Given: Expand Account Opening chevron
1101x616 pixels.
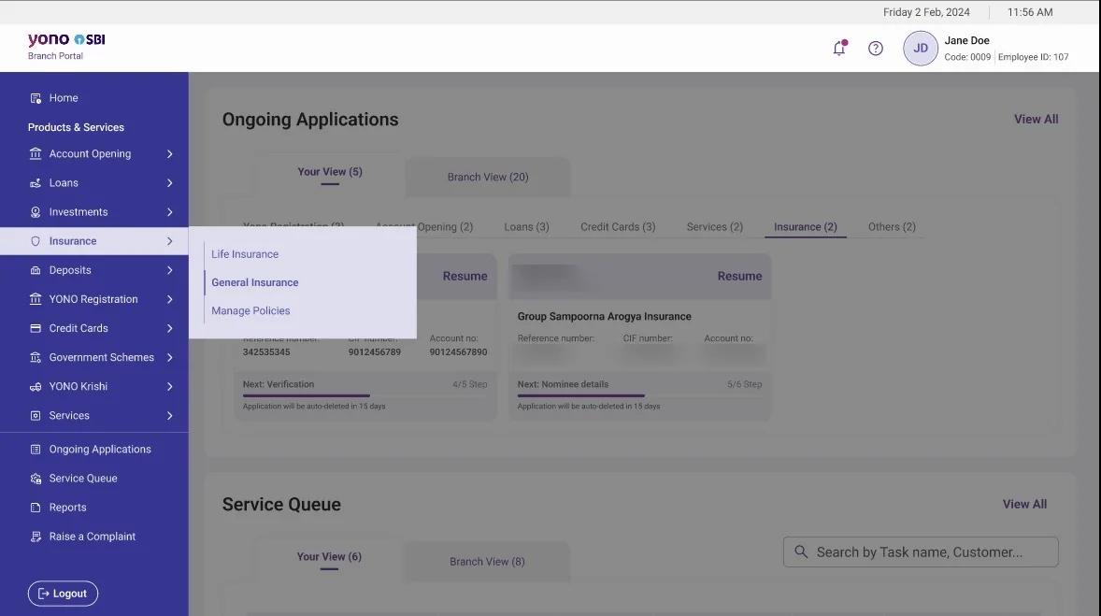Looking at the screenshot, I should [x=169, y=154].
